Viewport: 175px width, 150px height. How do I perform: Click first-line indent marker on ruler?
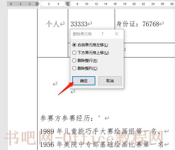[39, 2]
